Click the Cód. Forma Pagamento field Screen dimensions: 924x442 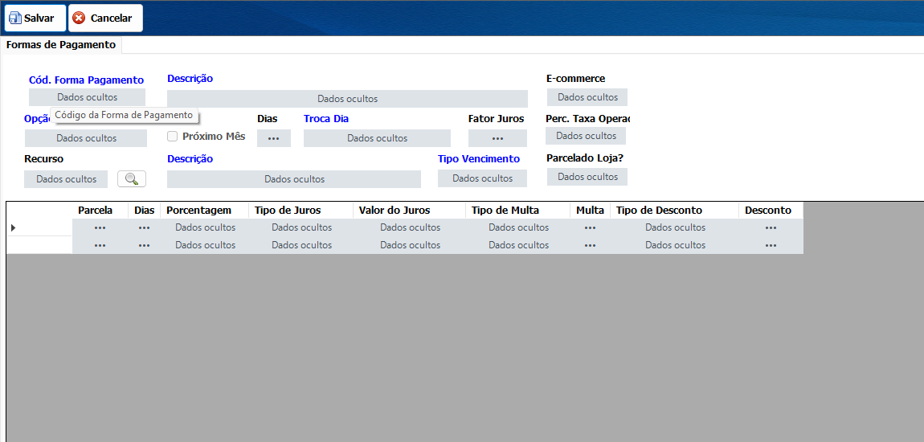(x=88, y=97)
